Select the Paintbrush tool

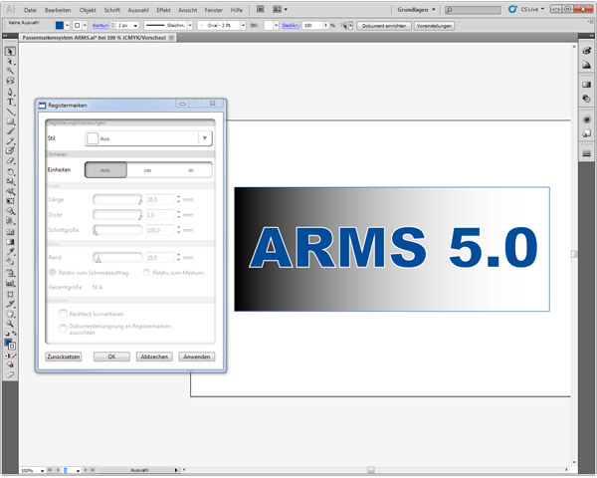pyautogui.click(x=10, y=131)
